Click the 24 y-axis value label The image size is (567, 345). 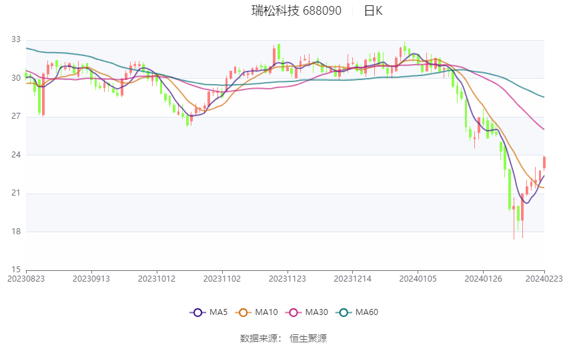[x=16, y=155]
